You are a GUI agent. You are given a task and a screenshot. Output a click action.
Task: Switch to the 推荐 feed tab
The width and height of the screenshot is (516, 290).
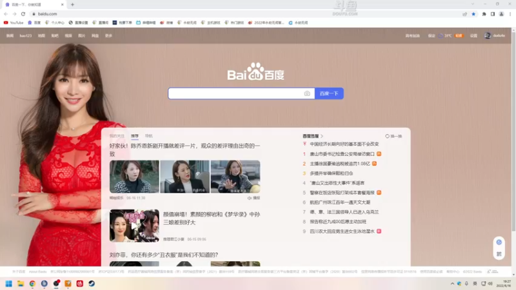pyautogui.click(x=135, y=136)
